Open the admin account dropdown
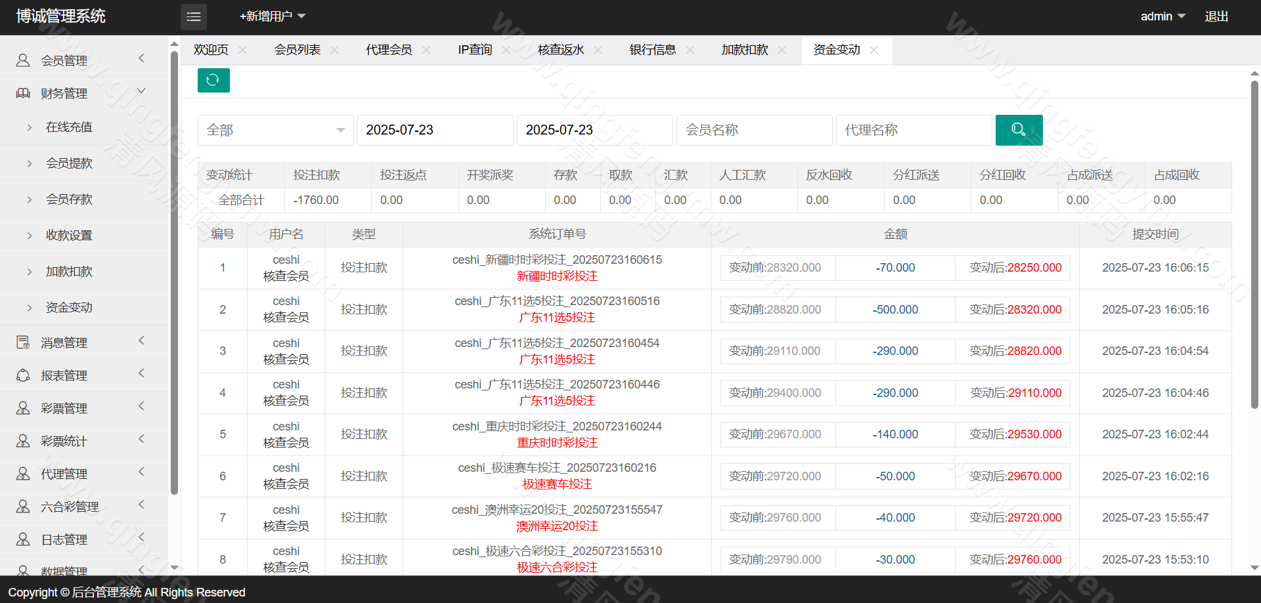1261x603 pixels. [1162, 16]
